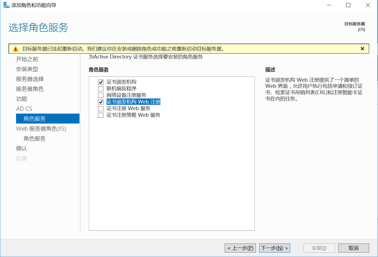
Task: Select highlighted 角色服务 under AD CS
Action: 48,119
